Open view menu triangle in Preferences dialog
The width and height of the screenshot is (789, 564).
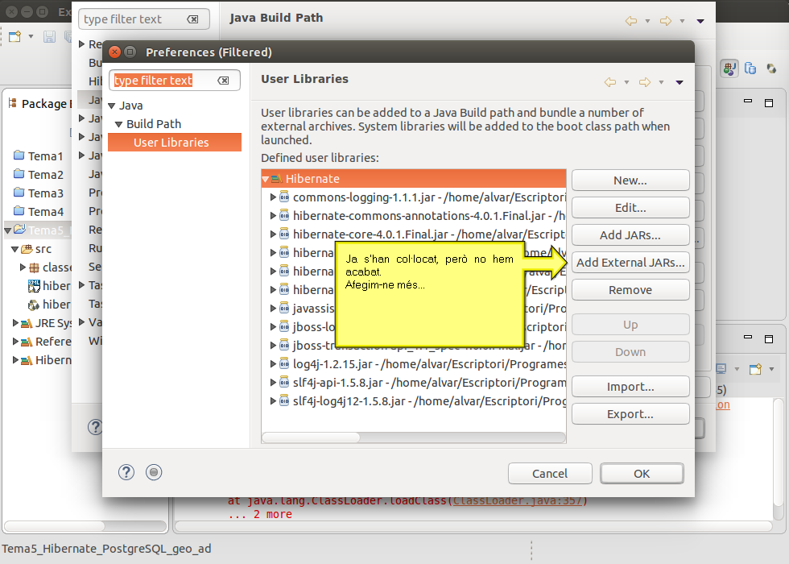coord(680,82)
